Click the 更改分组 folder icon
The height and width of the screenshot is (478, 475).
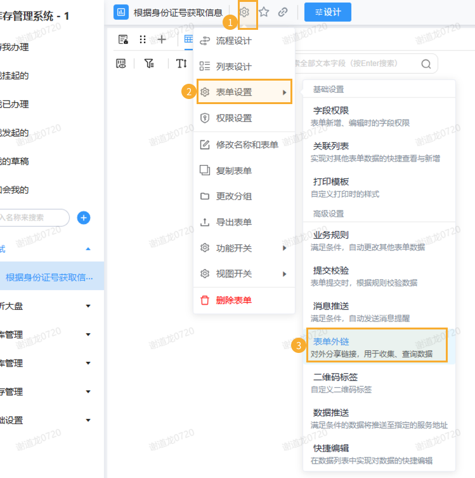point(205,196)
